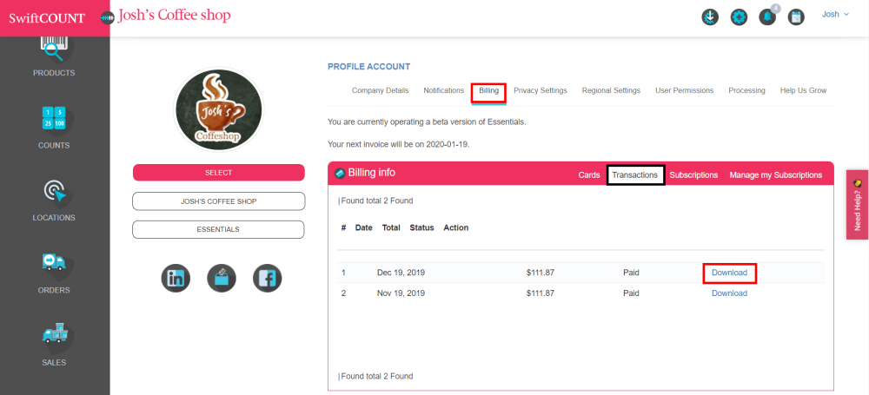Click the notifications bell icon
The height and width of the screenshot is (395, 869).
click(767, 16)
